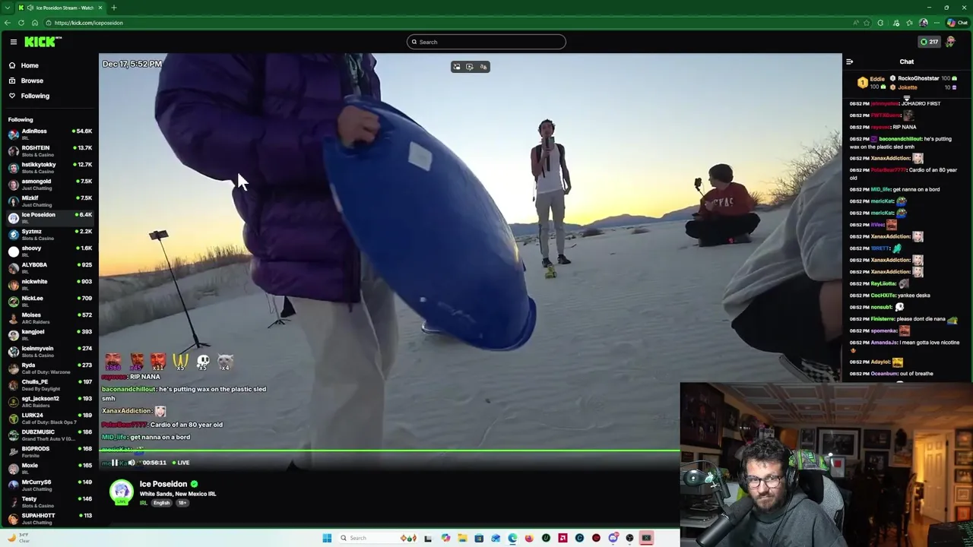Image resolution: width=973 pixels, height=547 pixels.
Task: Open the 217 Kicks balance button
Action: point(929,42)
